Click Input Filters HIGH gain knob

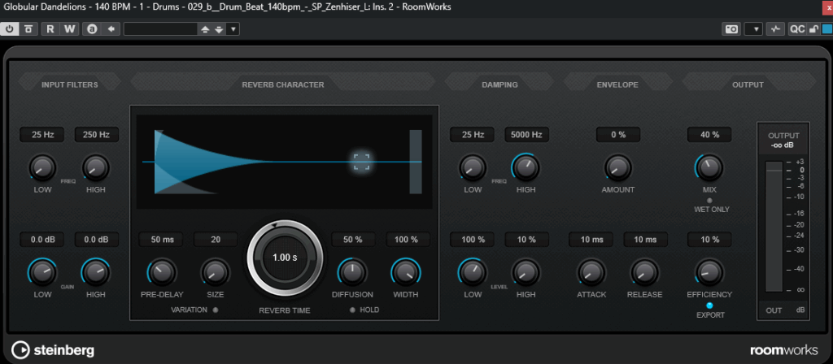point(96,273)
